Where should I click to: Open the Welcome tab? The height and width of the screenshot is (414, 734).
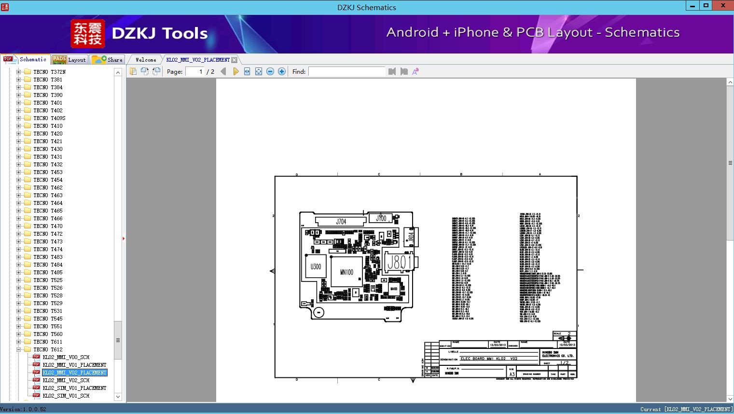click(x=145, y=60)
